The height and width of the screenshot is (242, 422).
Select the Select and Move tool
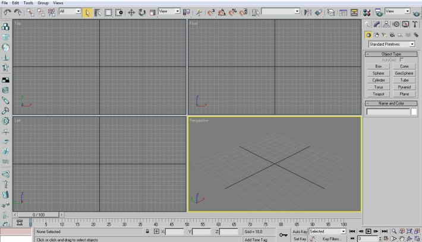click(x=131, y=12)
